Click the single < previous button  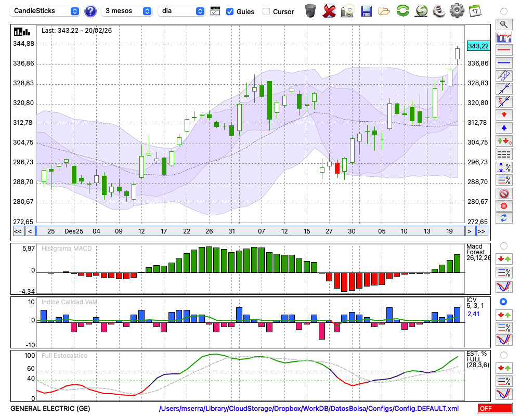click(x=30, y=231)
